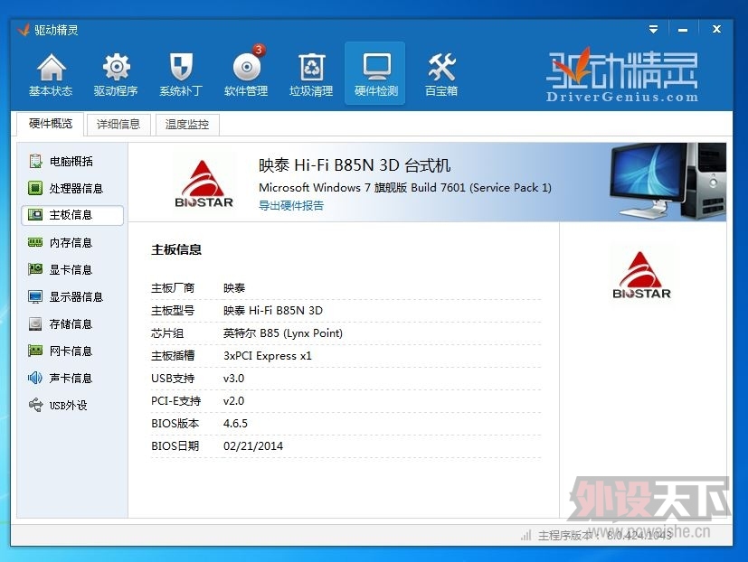Open the title bar dropdown menu arrow
The image size is (748, 562).
click(x=654, y=30)
